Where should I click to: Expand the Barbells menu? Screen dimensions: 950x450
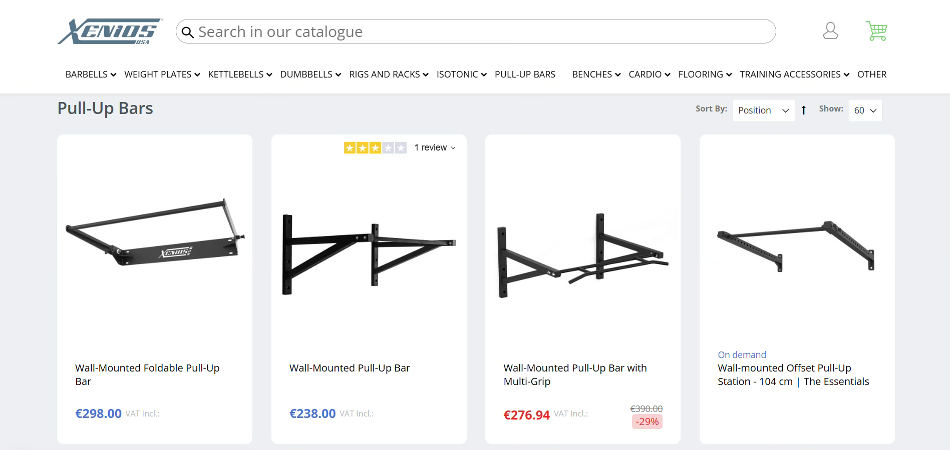91,74
